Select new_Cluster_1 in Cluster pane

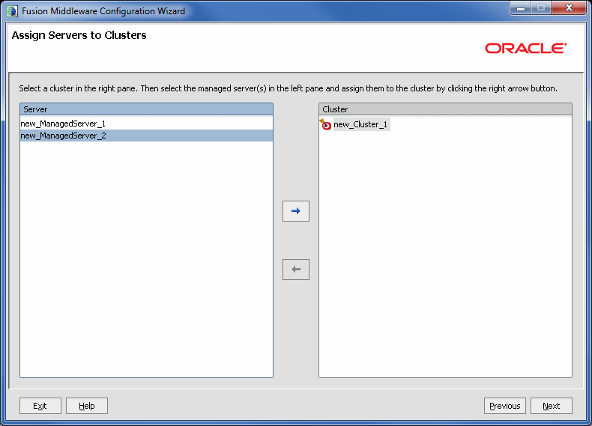click(x=360, y=124)
